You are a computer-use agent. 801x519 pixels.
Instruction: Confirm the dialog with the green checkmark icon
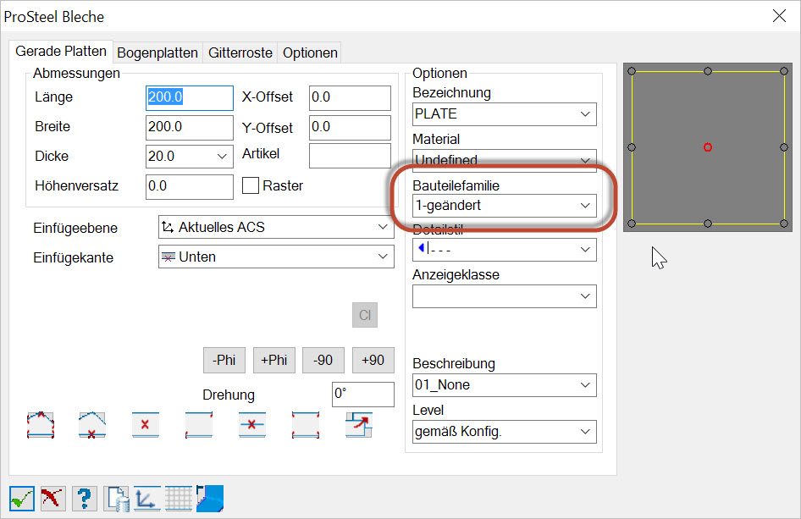(x=22, y=499)
